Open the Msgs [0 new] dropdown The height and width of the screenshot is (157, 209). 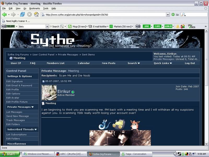pyautogui.click(x=87, y=27)
